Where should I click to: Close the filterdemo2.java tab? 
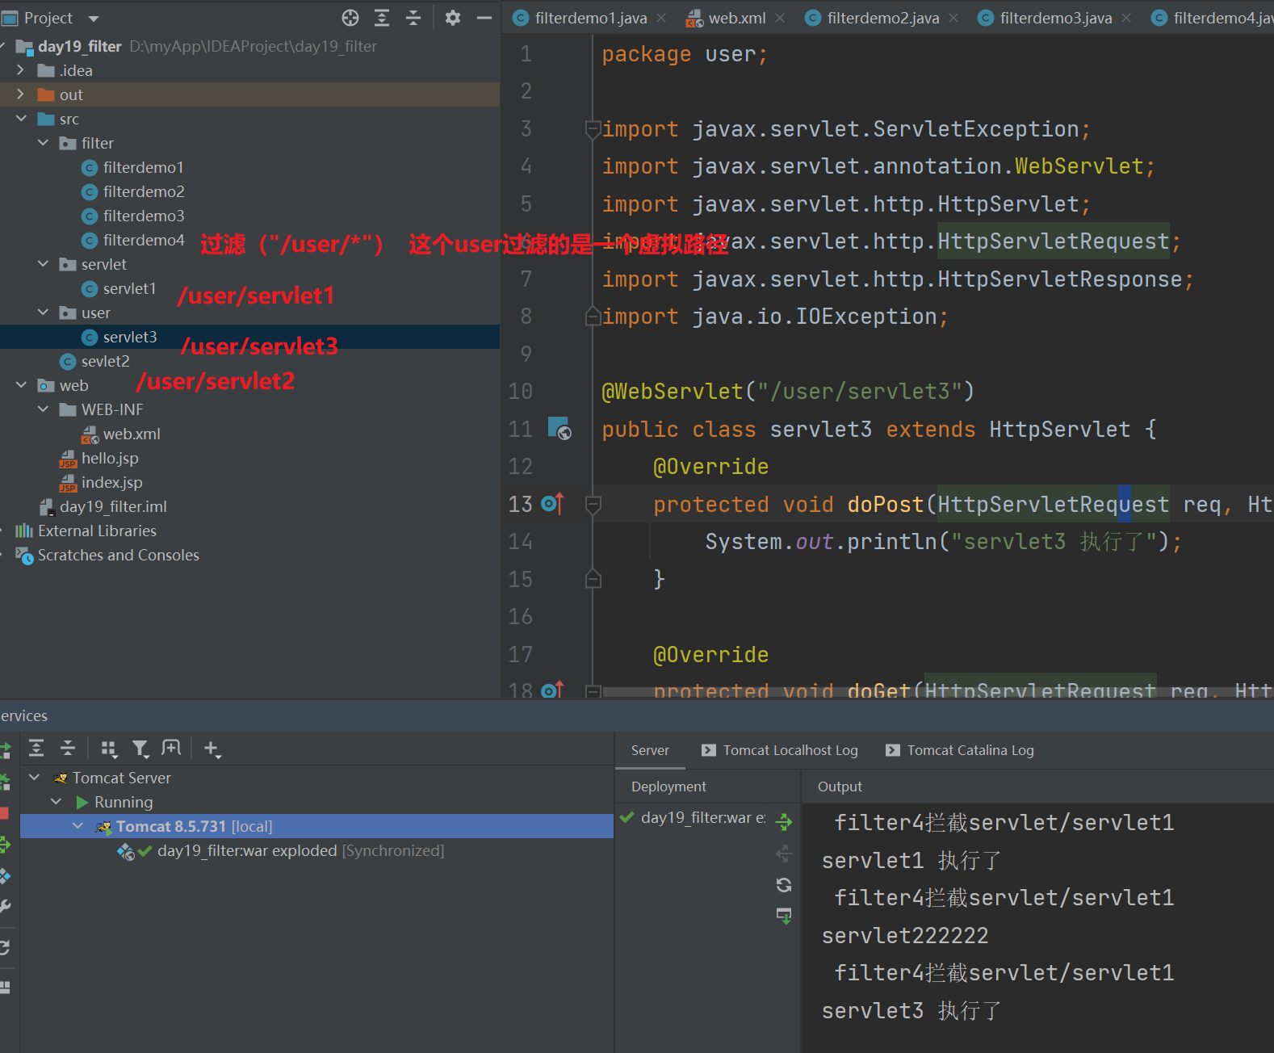click(x=953, y=18)
